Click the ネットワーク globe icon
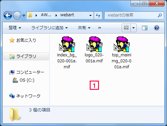The width and height of the screenshot is (167, 126). [x=12, y=96]
